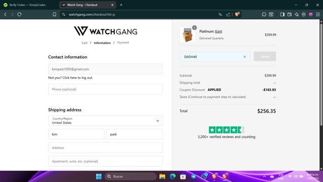Close the Watch Gang - Checkout tab
The width and height of the screenshot is (323, 182).
pos(112,5)
